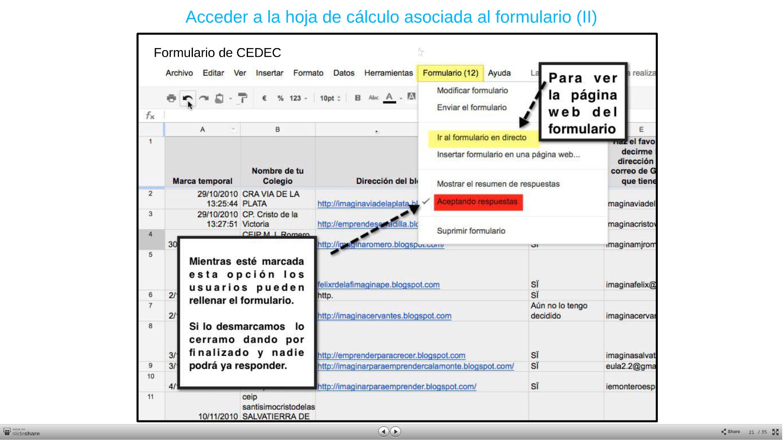Click the slideshare Share button

click(730, 432)
